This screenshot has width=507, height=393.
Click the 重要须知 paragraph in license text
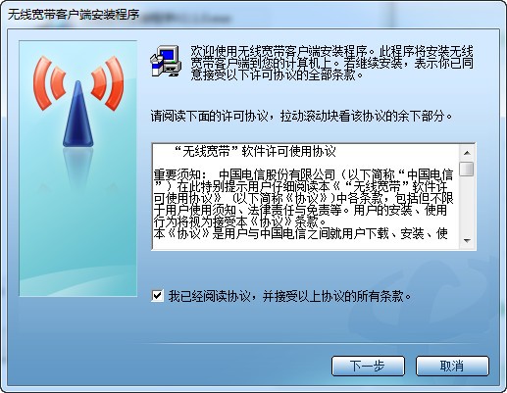[303, 198]
